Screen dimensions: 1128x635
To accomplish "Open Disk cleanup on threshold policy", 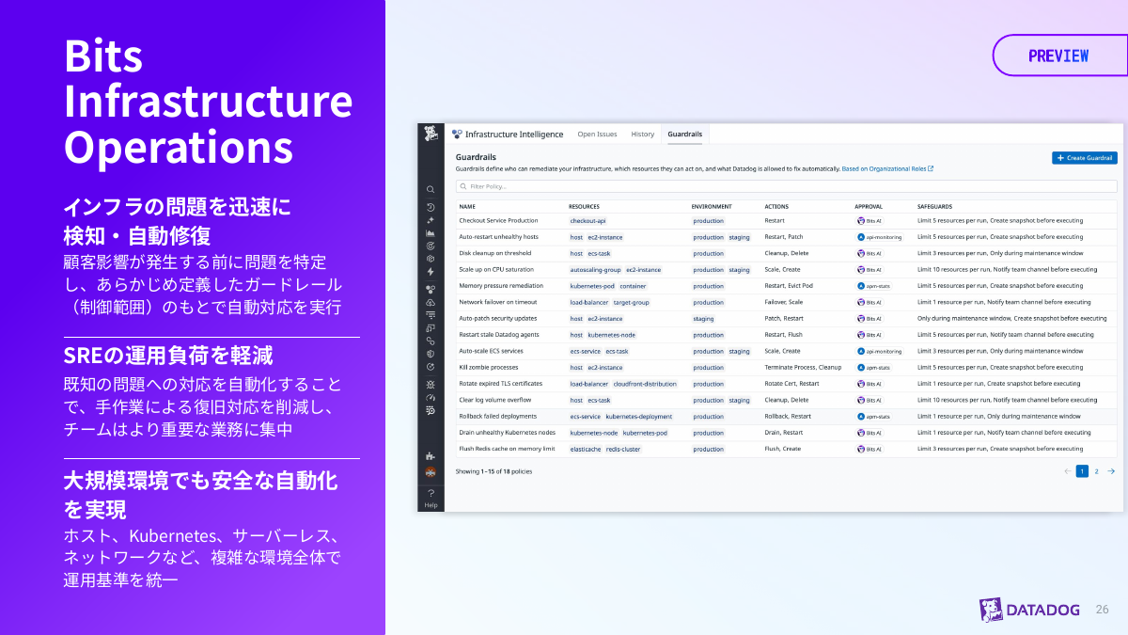I will point(494,253).
